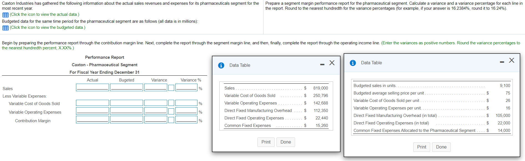
Task: Close the right Data Table dialog
Action: 512,60
